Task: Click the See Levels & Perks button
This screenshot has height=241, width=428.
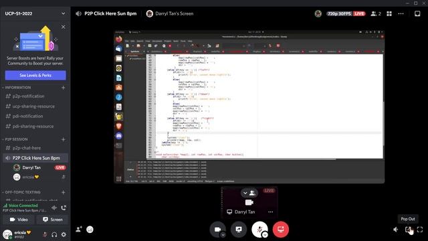Action: [35, 75]
